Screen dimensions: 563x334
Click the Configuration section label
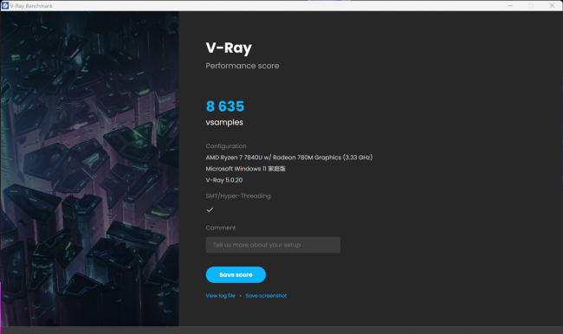point(226,146)
